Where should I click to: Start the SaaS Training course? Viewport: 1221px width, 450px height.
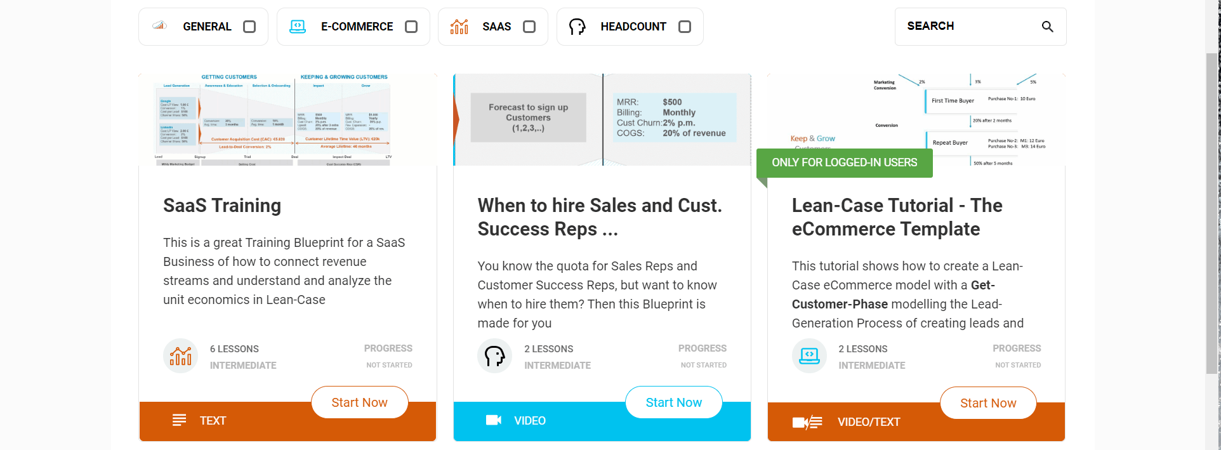tap(359, 402)
